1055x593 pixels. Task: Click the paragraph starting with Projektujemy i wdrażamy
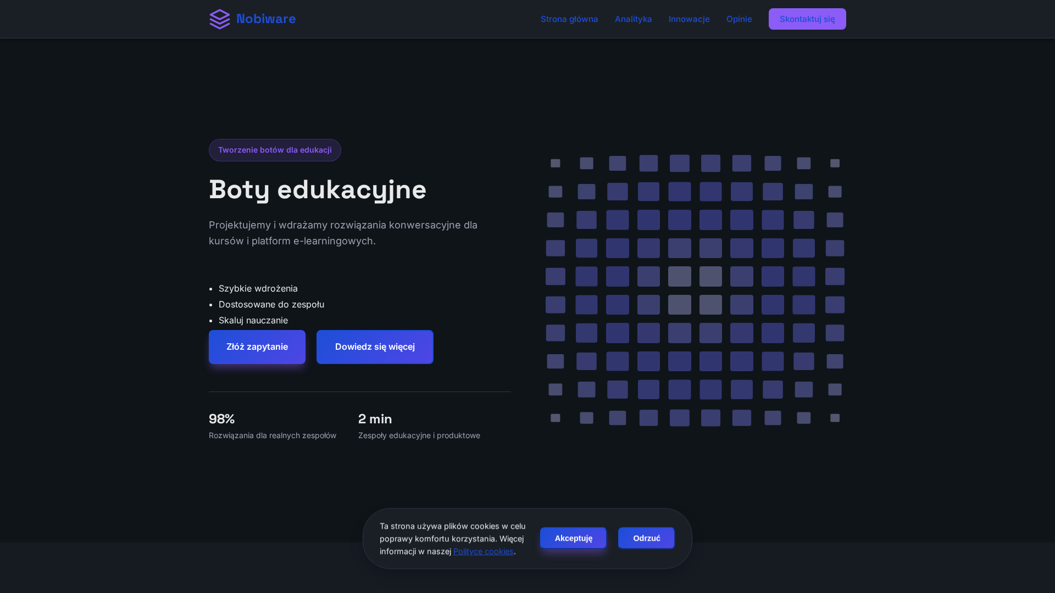pyautogui.click(x=343, y=233)
